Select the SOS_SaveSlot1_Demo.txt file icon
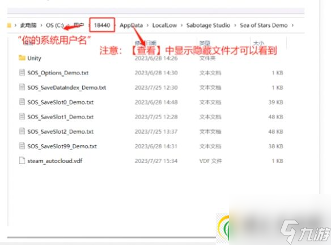 pyautogui.click(x=22, y=117)
